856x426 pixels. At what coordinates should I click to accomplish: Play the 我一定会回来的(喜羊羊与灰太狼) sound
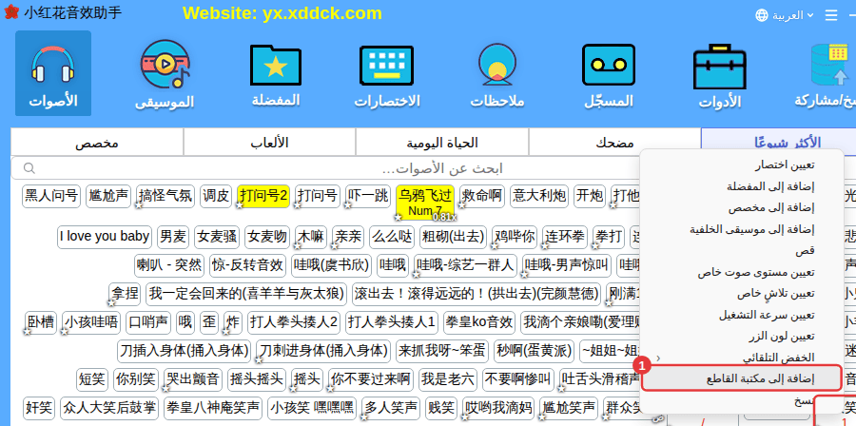246,295
